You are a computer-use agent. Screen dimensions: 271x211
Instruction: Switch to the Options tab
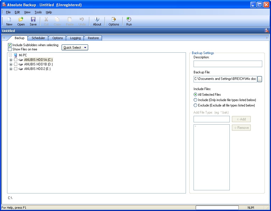click(x=58, y=38)
